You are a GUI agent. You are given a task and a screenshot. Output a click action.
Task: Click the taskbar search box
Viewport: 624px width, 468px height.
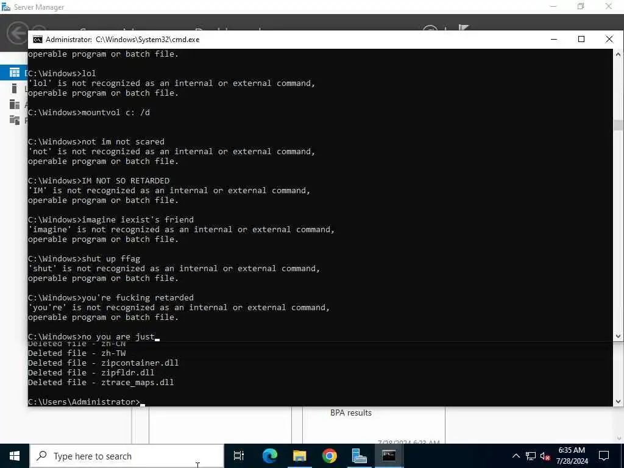(127, 456)
